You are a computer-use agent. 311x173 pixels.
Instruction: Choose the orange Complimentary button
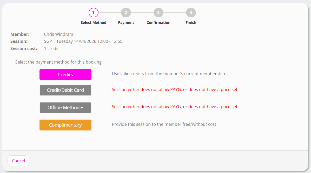point(65,125)
